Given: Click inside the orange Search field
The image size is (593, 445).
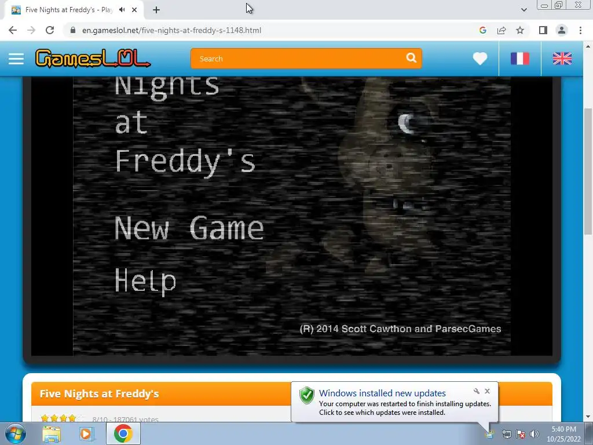Looking at the screenshot, I should tap(306, 59).
